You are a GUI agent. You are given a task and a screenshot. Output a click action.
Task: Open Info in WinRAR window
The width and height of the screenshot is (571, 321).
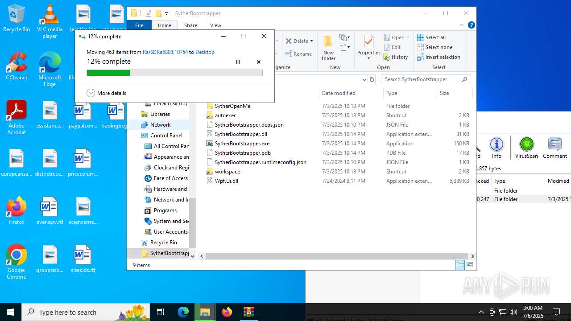click(497, 148)
